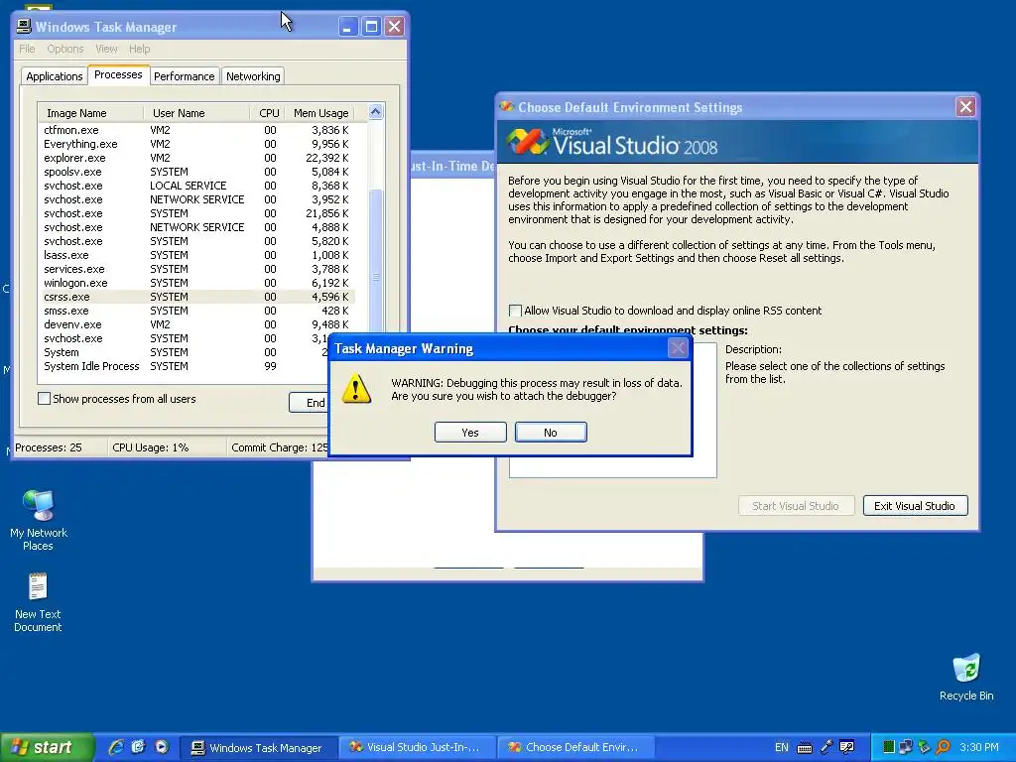The height and width of the screenshot is (762, 1016).
Task: Open the My Network Places desktop icon
Action: (x=39, y=520)
